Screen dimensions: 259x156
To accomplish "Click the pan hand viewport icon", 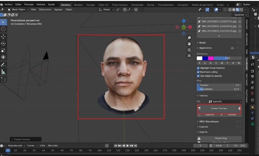I will pos(189,44).
